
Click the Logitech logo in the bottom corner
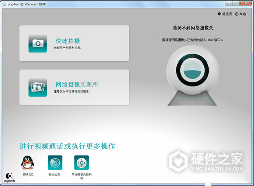(x=9, y=178)
